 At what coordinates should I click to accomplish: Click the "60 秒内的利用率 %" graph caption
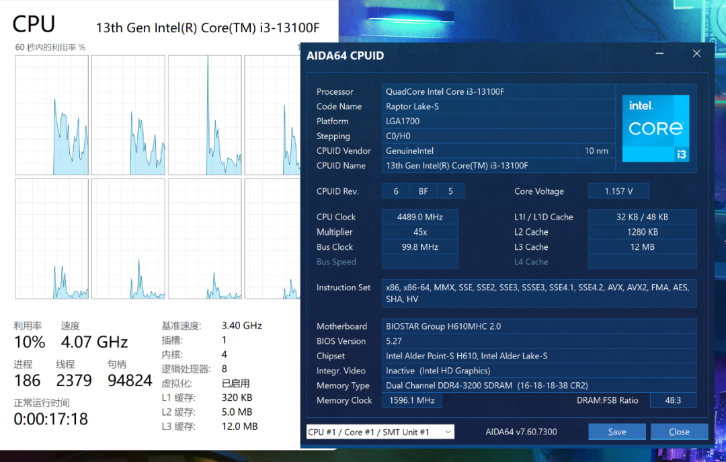coord(50,47)
